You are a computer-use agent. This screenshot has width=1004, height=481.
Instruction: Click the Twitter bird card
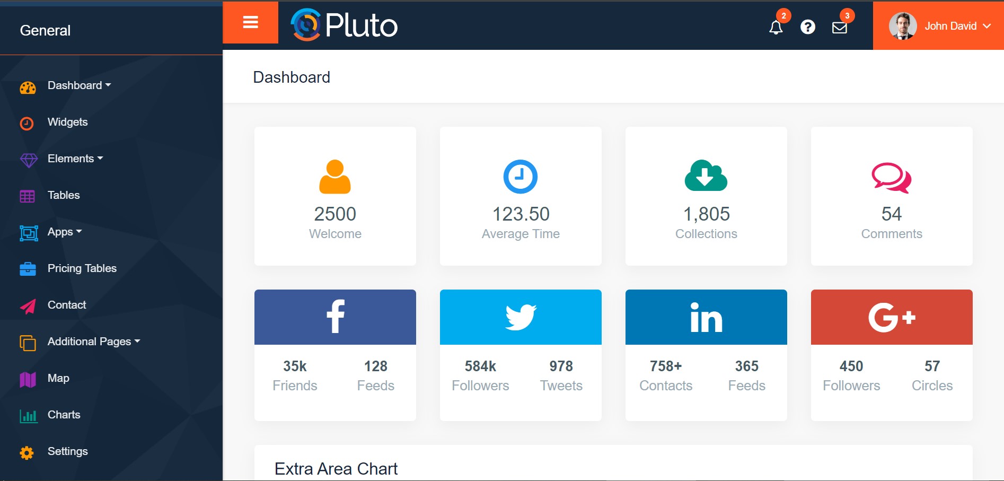click(x=521, y=317)
